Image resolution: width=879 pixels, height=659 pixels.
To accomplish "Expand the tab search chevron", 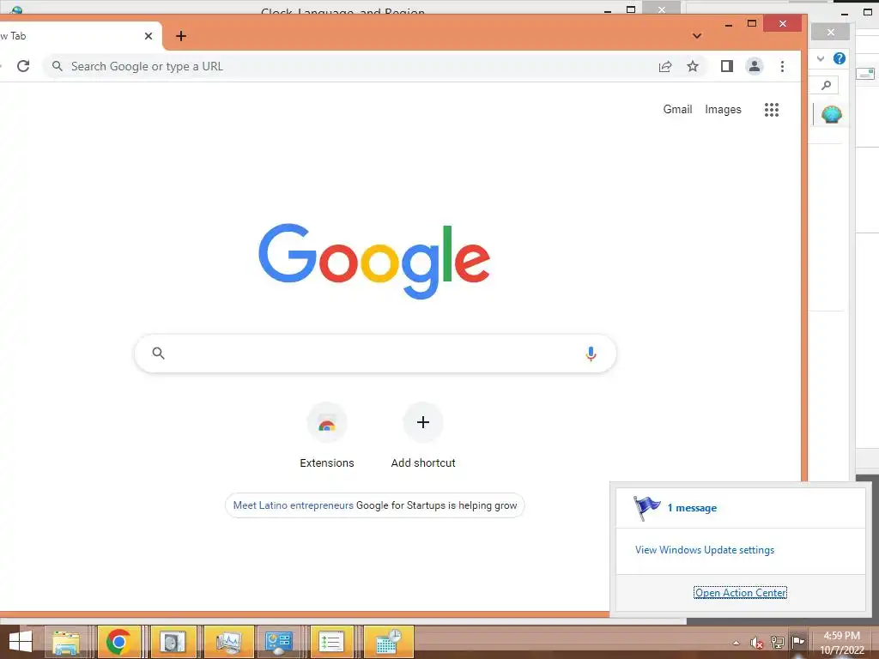I will (x=697, y=36).
